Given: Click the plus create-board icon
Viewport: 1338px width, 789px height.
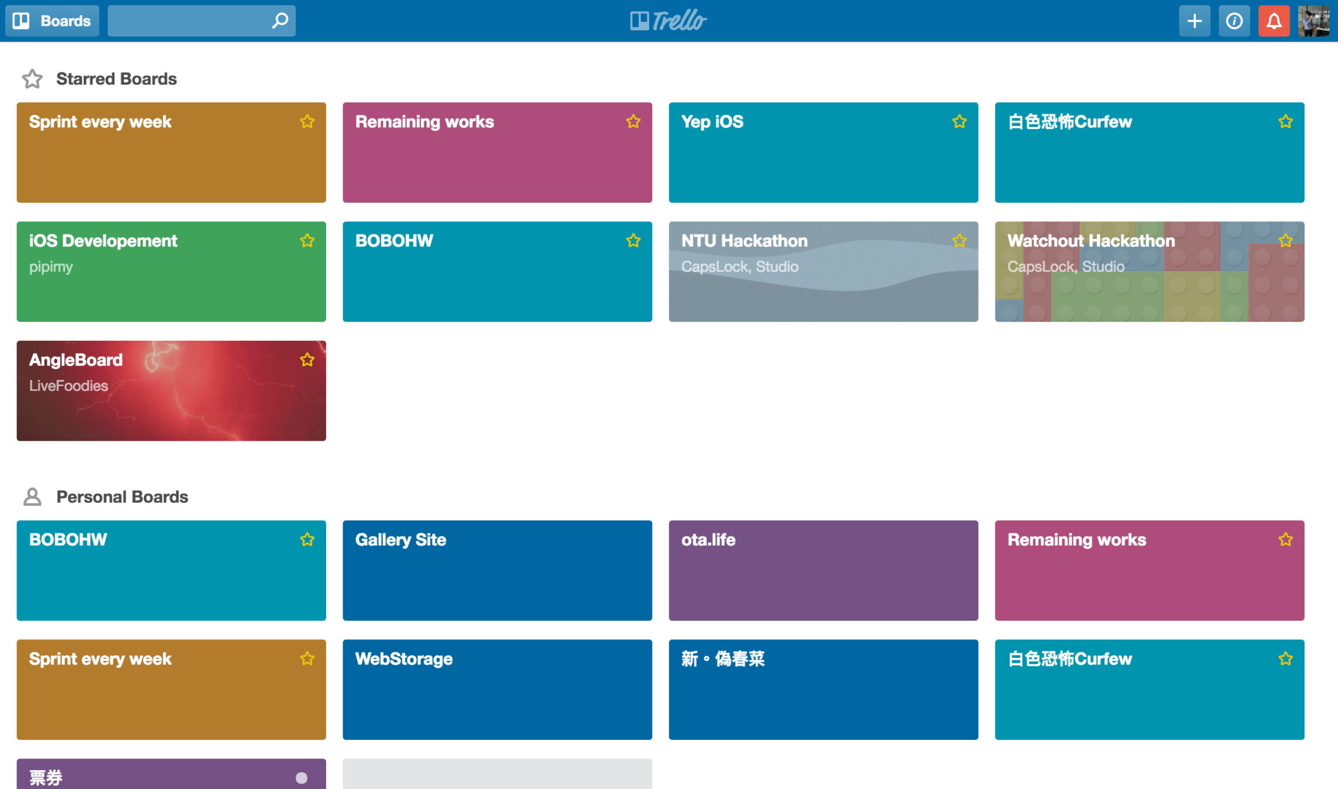Looking at the screenshot, I should click(x=1194, y=21).
